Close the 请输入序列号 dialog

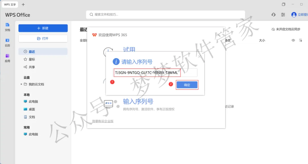[x=199, y=57]
